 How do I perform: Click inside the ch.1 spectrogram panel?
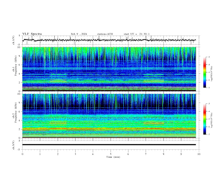click(x=109, y=69)
